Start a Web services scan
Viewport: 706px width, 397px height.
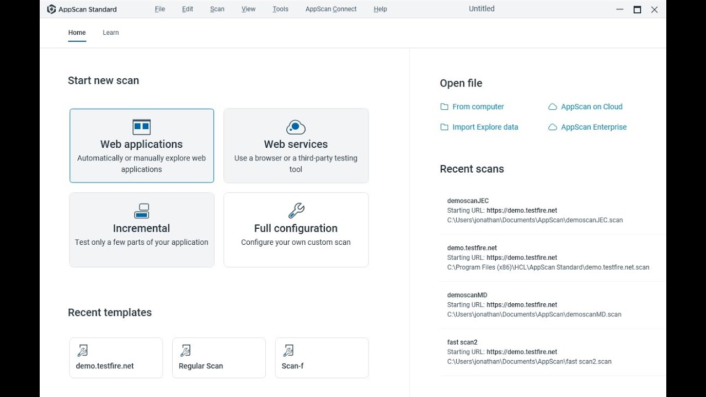click(x=296, y=146)
